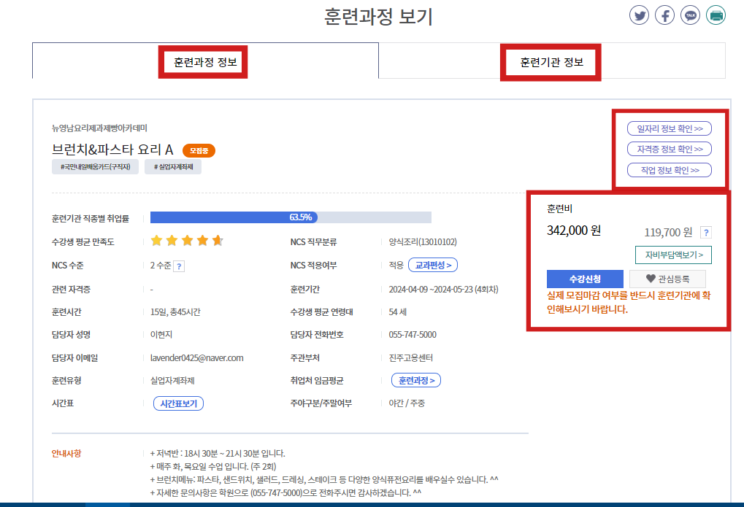
Task: Click the 수강신청 enrollment button
Action: click(584, 279)
